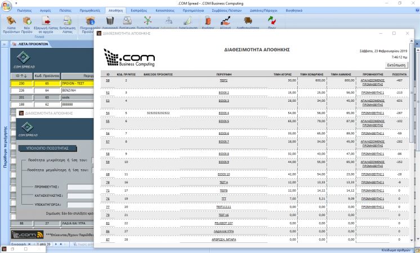Click the grey hierarchy chart ribbon icon
This screenshot has width=420, height=253.
click(169, 21)
